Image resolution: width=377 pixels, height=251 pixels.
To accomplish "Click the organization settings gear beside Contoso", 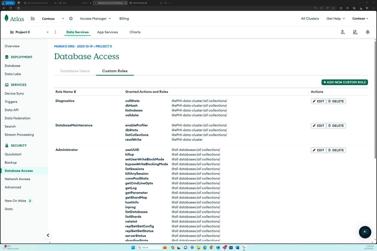I will pyautogui.click(x=70, y=18).
